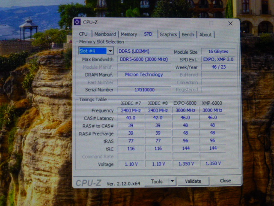274x206 pixels.
Task: Click the Ver. 2.12.0.x64 version text
Action: pos(123,184)
